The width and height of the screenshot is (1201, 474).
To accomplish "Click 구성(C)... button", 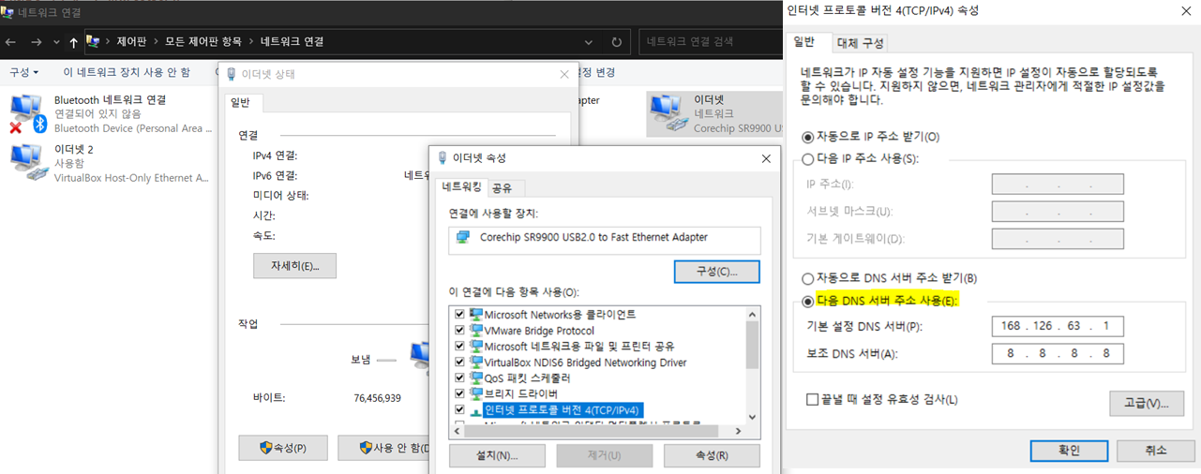I will (716, 272).
